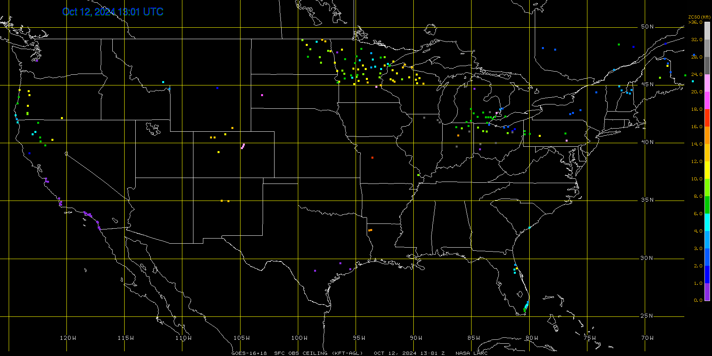
Task: Click the '28.0' legend value
Action: (697, 57)
